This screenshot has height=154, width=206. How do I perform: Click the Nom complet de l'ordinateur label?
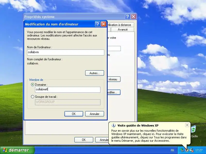(x=45, y=59)
